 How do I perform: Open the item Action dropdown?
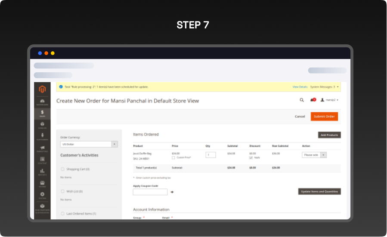click(x=314, y=155)
